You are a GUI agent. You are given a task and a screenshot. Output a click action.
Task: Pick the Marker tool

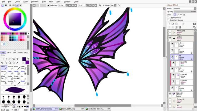click(4, 72)
